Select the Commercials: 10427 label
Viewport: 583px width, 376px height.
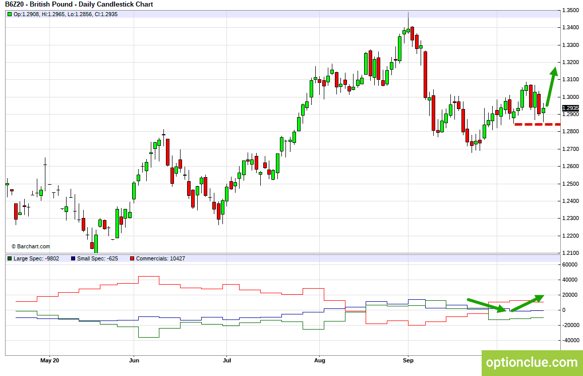160,258
